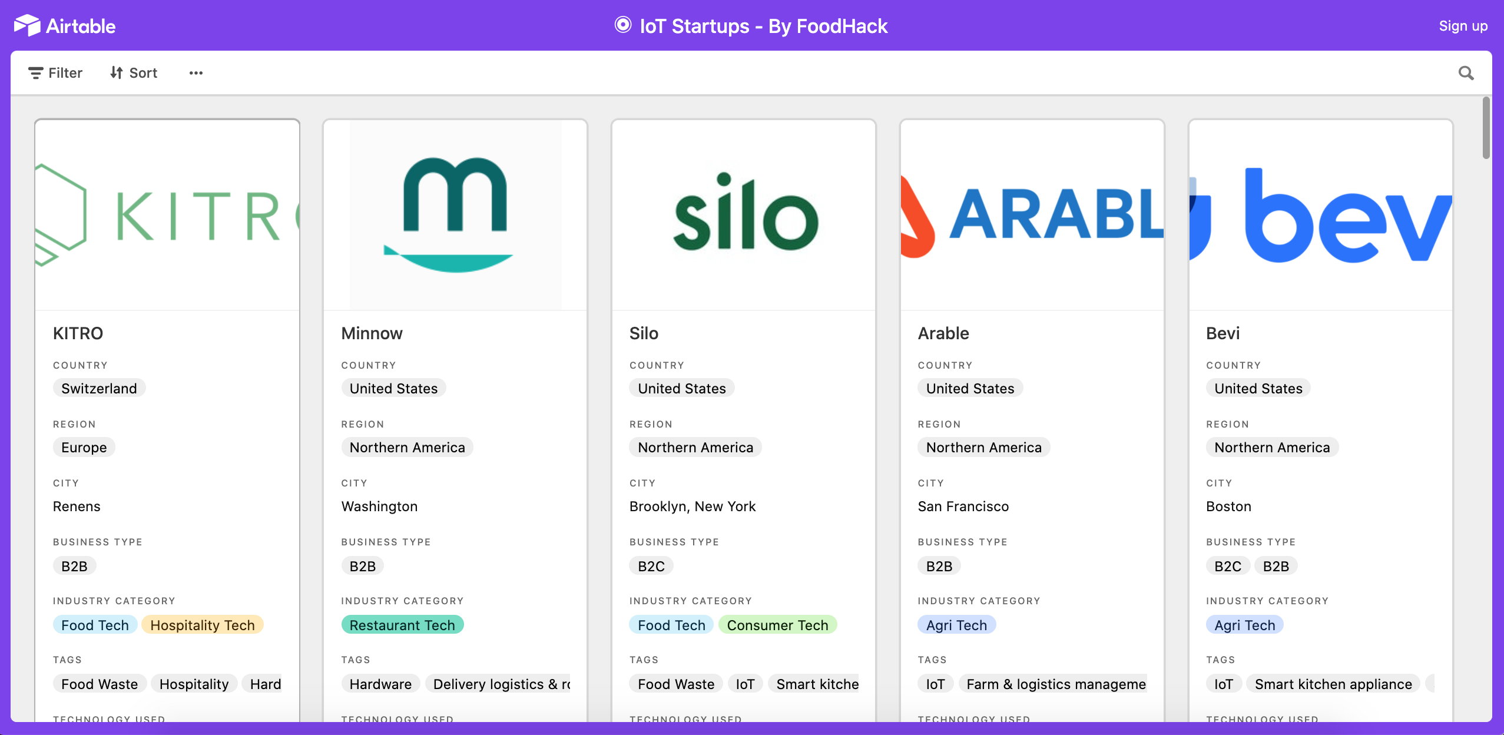Click the Switzerland country tag
The image size is (1504, 735).
(x=99, y=388)
